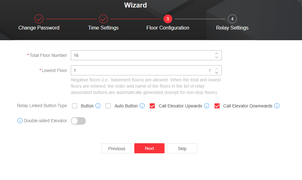302x180 pixels.
Task: Click info icon beside Call Elevator Upwards
Action: click(207, 106)
